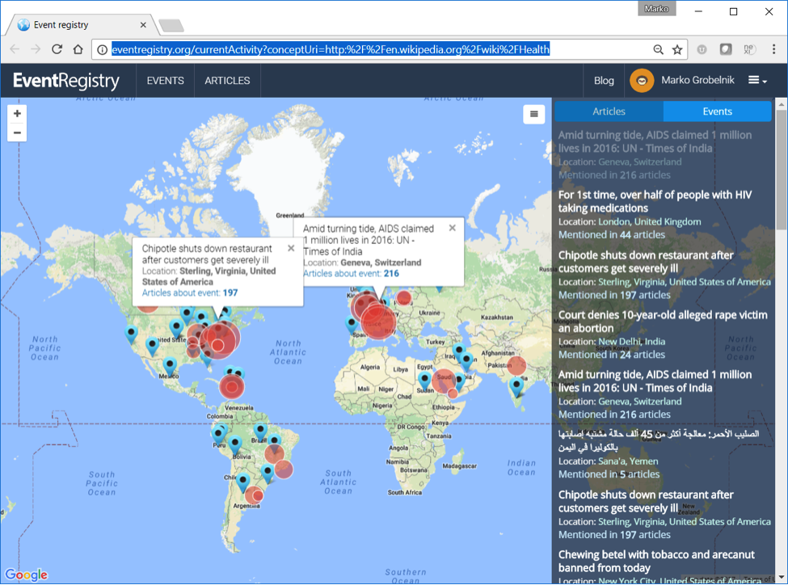Click the blue map pin in Mexico
The height and width of the screenshot is (585, 788).
[x=170, y=365]
